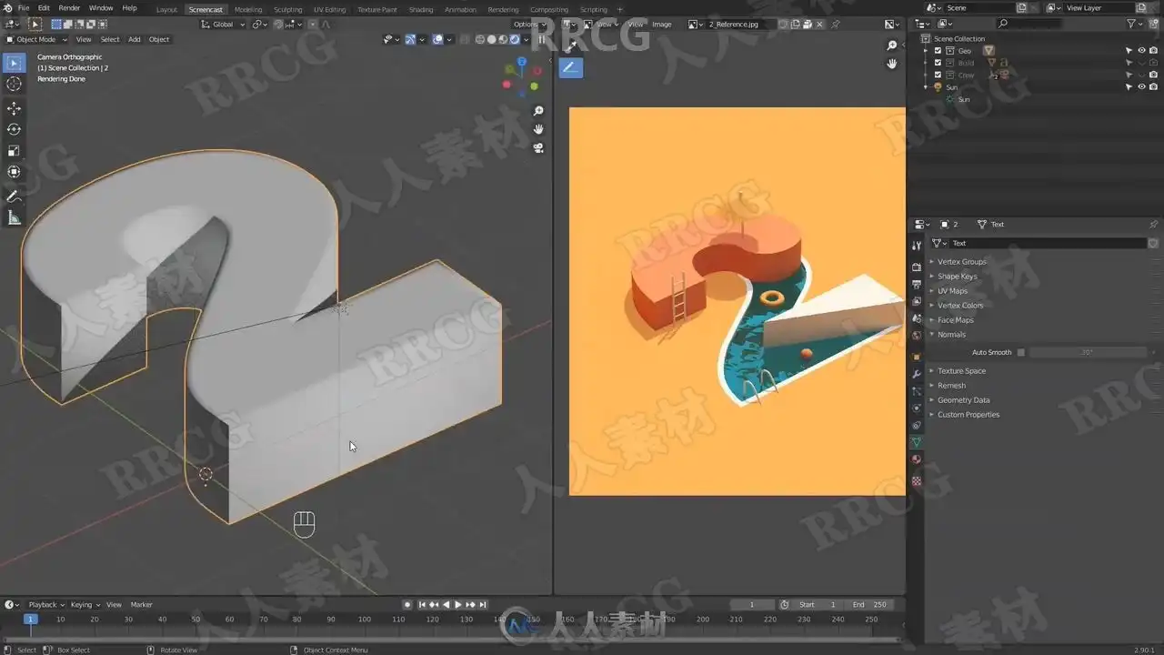Click the 3D viewport pan hand icon

[x=538, y=129]
